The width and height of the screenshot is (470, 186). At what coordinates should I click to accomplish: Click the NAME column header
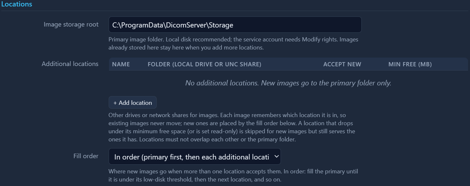[121, 64]
